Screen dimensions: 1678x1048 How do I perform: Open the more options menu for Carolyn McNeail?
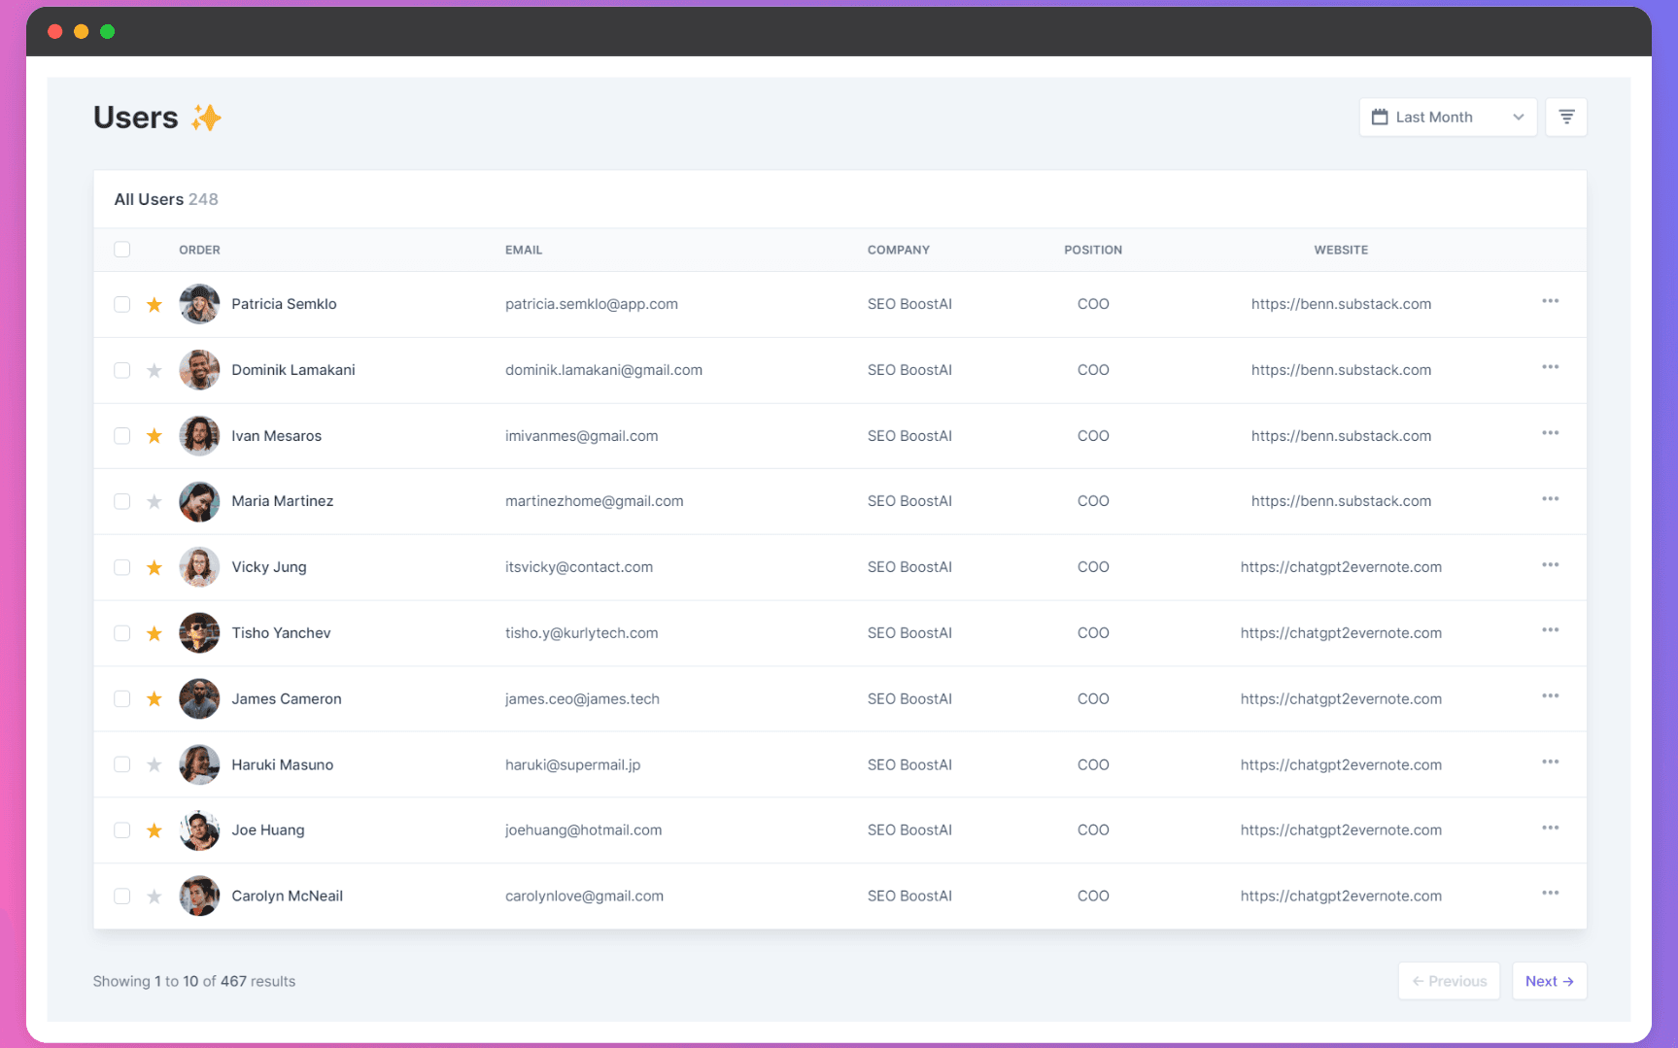1550,893
